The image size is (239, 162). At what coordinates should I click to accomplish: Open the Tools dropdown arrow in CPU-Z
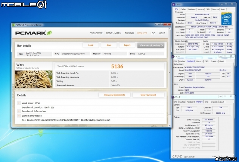pyautogui.click(x=220, y=156)
